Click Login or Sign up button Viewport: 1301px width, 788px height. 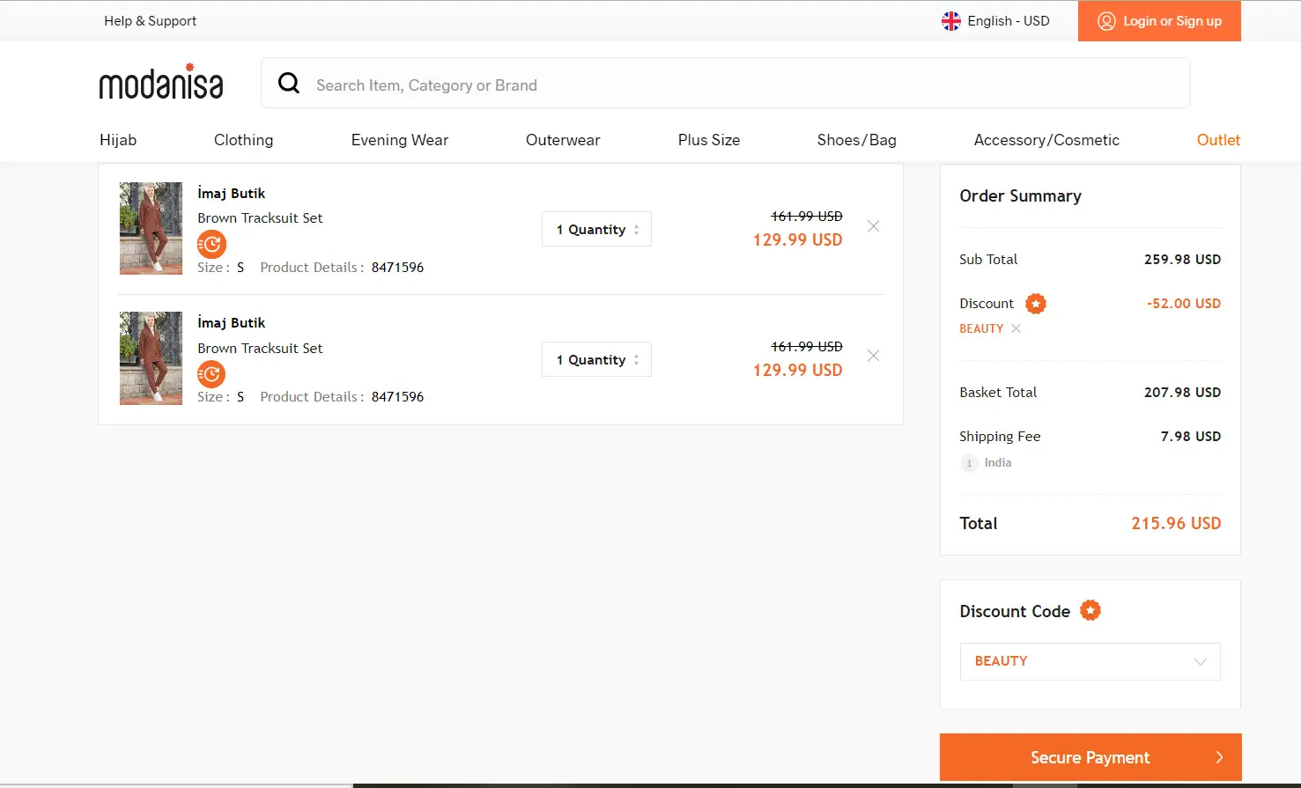1159,21
